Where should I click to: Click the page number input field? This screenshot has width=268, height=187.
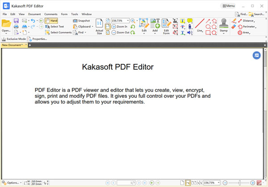[126, 183]
